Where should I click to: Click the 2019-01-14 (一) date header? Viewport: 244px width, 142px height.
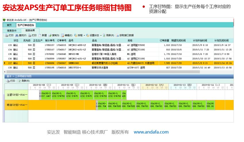coord(211,85)
